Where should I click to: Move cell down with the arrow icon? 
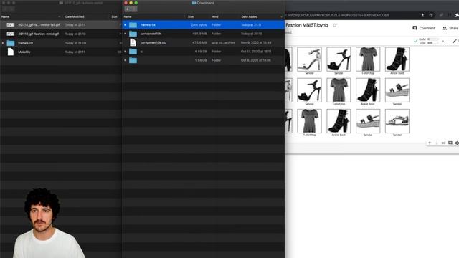437,143
